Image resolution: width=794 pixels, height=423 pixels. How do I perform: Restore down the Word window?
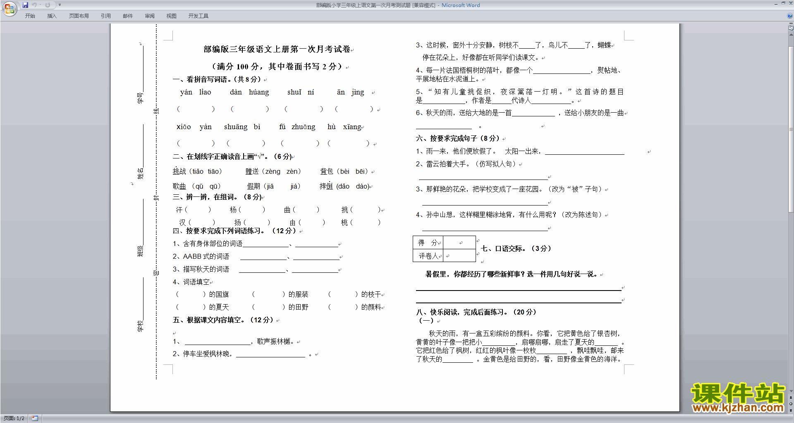click(x=783, y=4)
